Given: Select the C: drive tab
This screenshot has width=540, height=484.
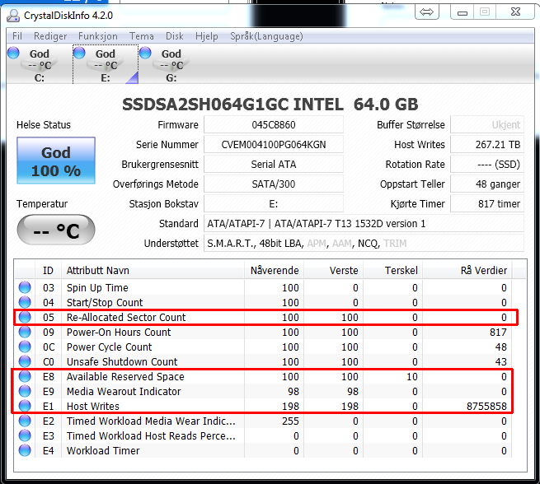Looking at the screenshot, I should [40, 64].
